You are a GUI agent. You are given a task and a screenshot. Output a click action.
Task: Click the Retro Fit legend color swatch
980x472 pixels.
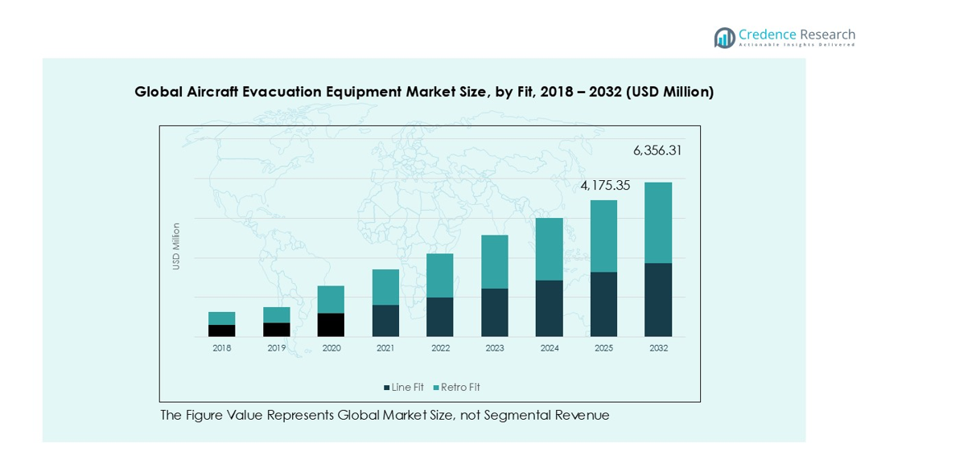pos(436,388)
